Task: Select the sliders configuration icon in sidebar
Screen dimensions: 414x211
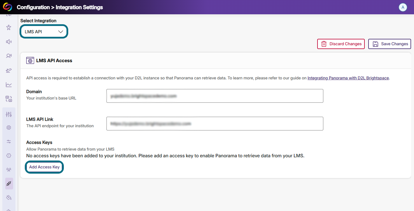Action: click(x=9, y=114)
